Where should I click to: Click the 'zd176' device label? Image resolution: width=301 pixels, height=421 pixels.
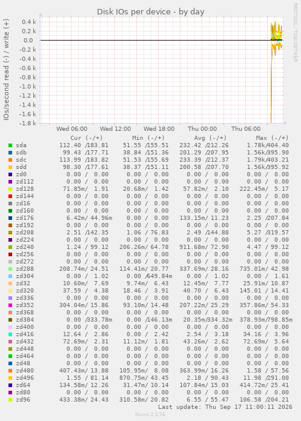point(25,218)
